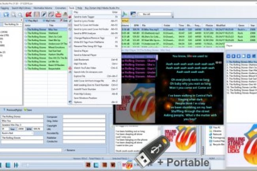
Task: Open the Help menu
Action: point(80,8)
